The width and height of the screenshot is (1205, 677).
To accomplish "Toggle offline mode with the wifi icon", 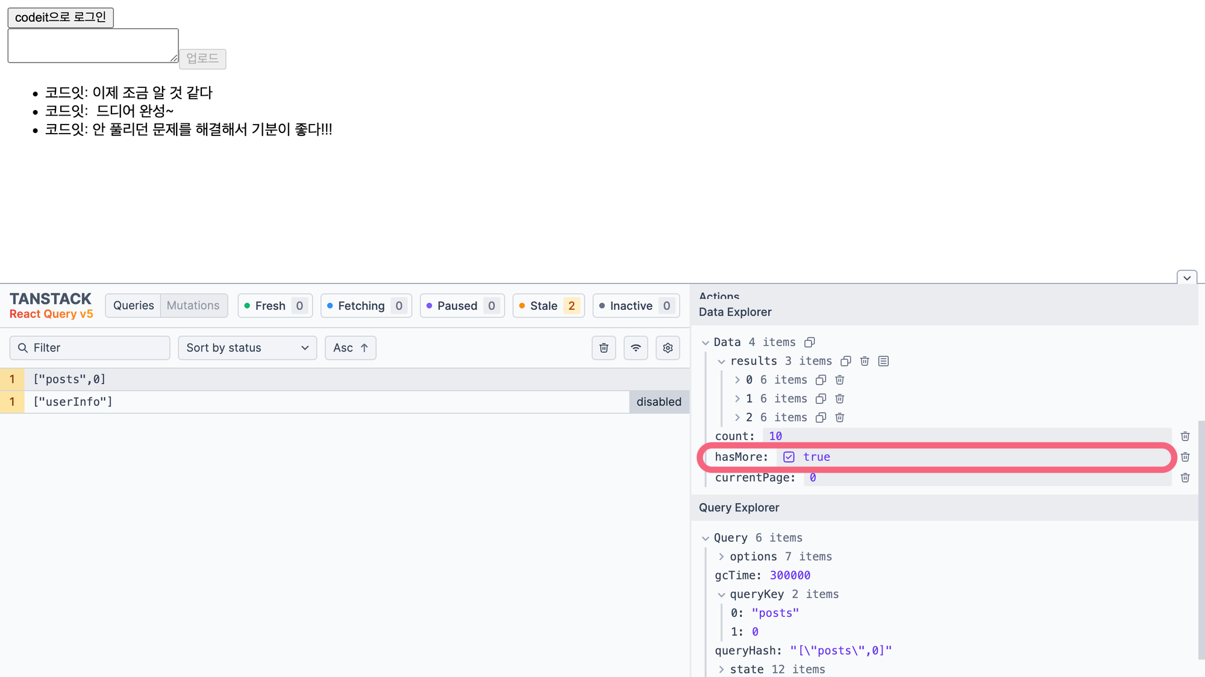I will pyautogui.click(x=636, y=348).
